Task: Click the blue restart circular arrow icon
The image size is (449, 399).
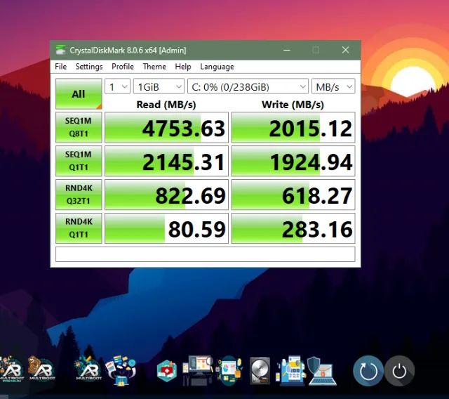Action: point(368,371)
